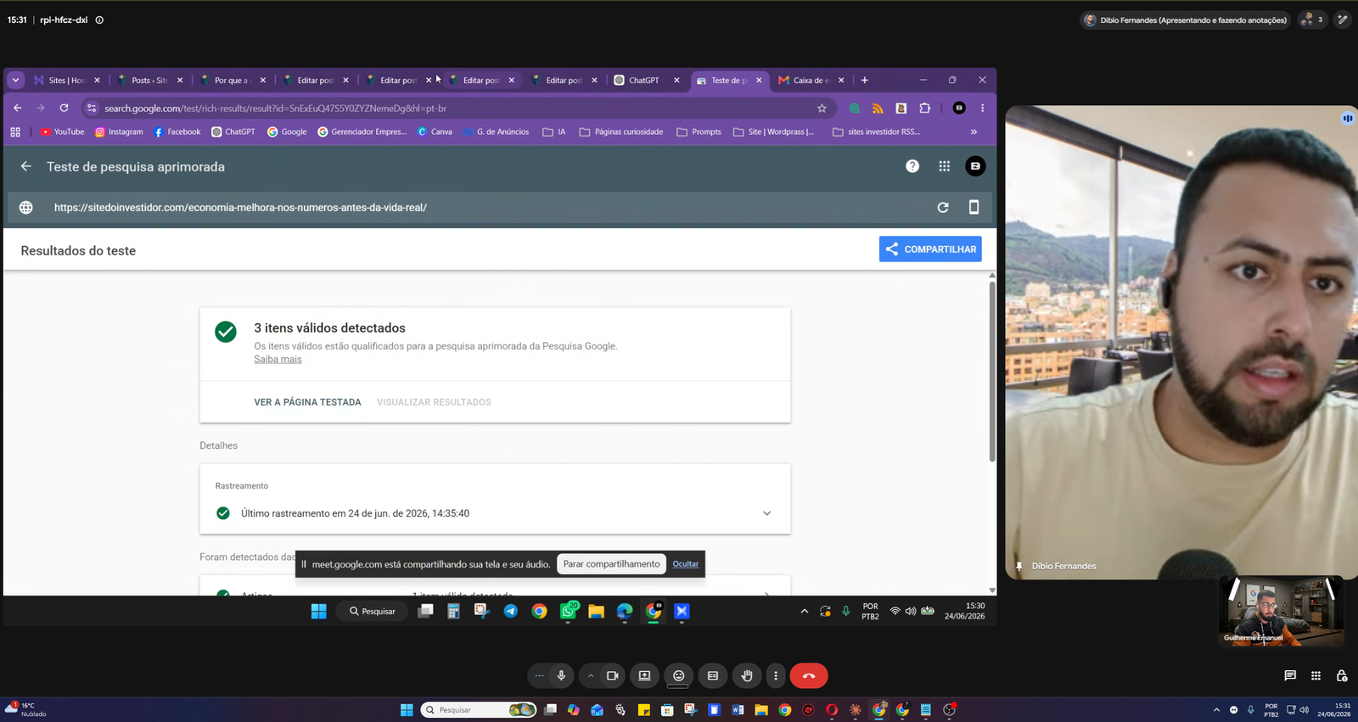Switch to Posts ‹ Site tab
1358x722 pixels.
150,81
